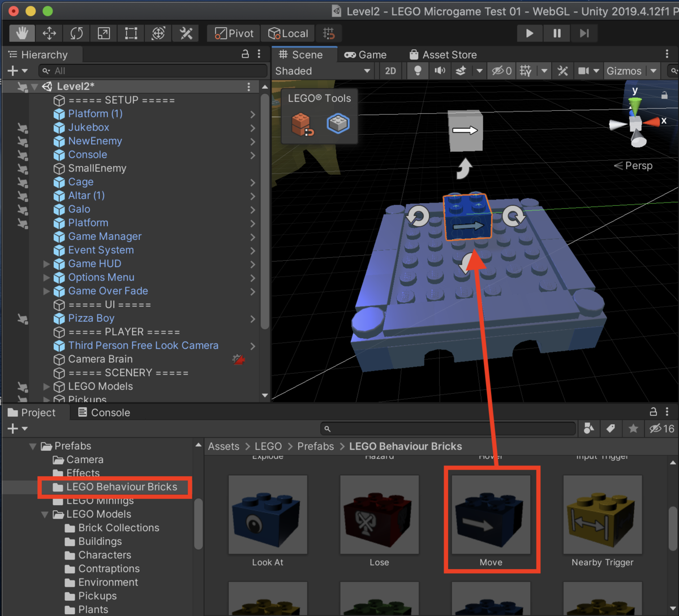The height and width of the screenshot is (616, 679).
Task: Open the custom editor tools icon
Action: (x=186, y=33)
